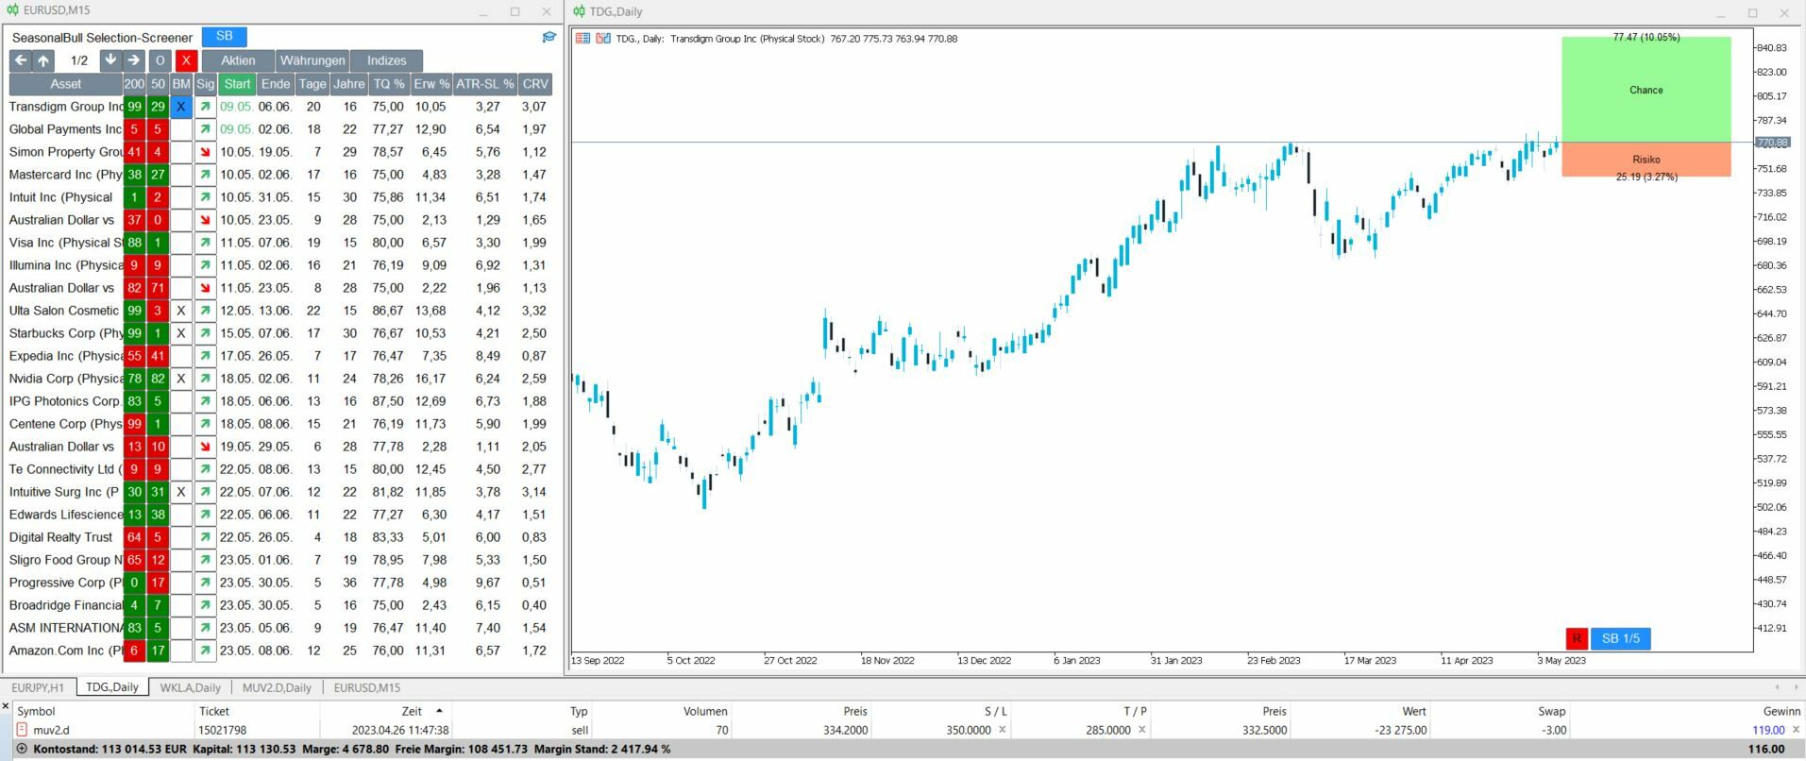Toggle BM mark for Transdigm Group Inc

tap(181, 107)
